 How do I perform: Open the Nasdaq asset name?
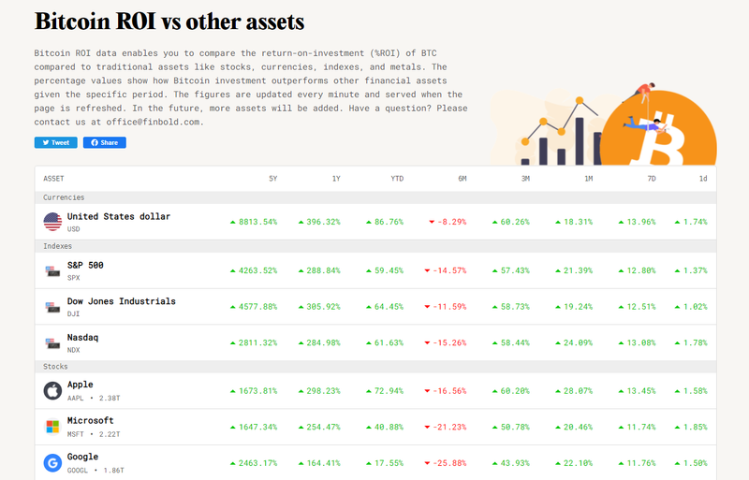tap(82, 337)
